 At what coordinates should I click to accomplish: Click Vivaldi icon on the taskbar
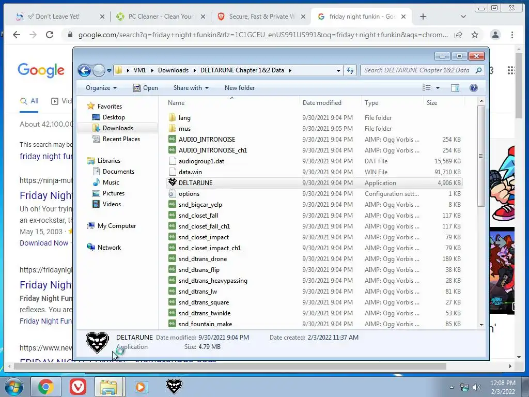[x=78, y=387]
